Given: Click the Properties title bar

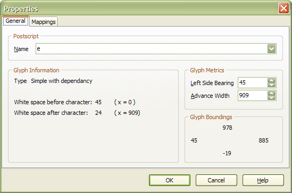Looking at the screenshot, I should pyautogui.click(x=140, y=9).
